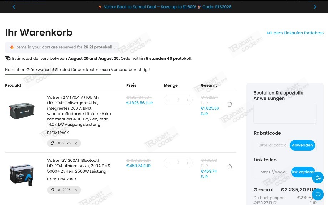Click the Ihr Warenkorb heading
The width and height of the screenshot is (328, 205).
coord(39,32)
